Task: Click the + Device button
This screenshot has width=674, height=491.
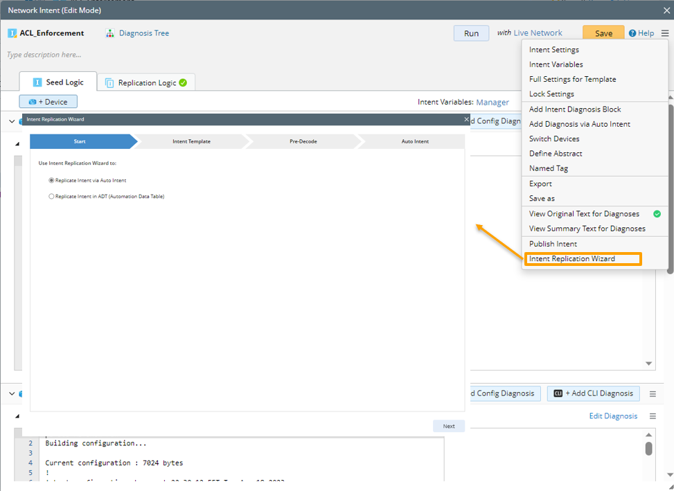Action: point(48,102)
